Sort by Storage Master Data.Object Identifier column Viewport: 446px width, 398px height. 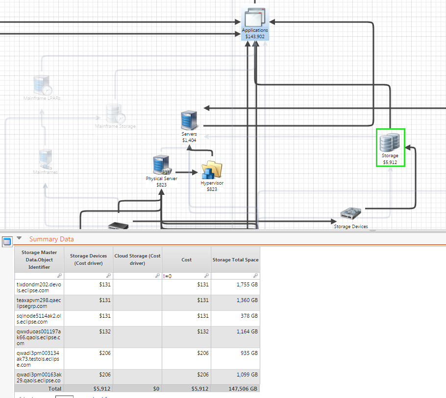point(39,259)
